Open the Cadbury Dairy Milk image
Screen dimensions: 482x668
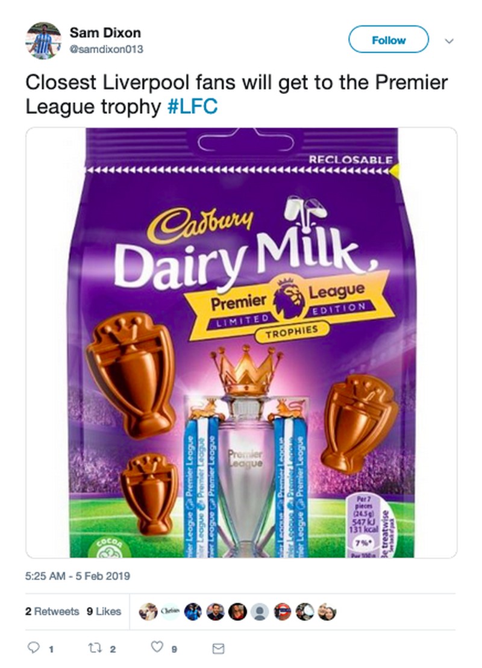click(241, 343)
